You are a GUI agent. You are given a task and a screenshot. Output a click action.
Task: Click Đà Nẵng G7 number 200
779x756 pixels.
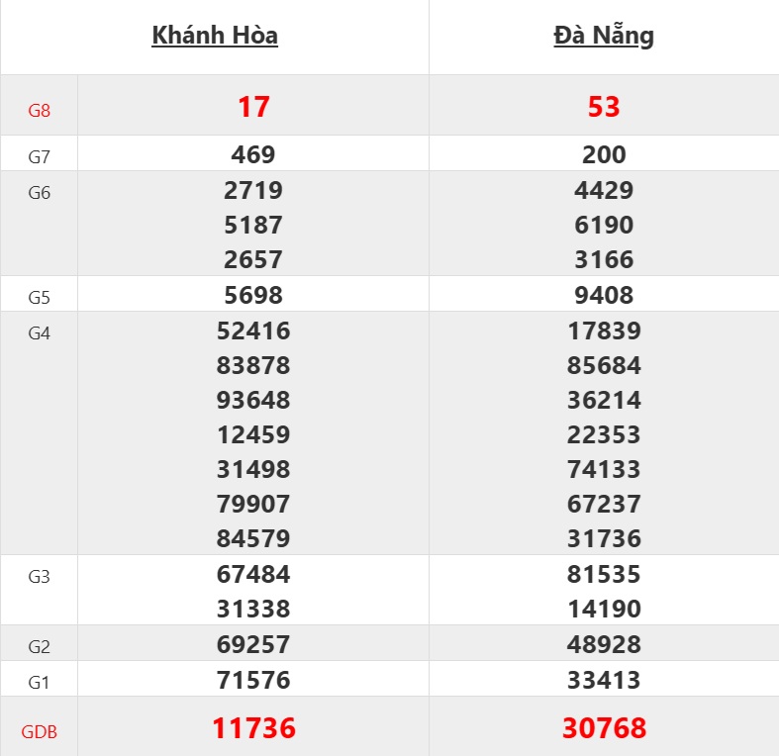(604, 154)
